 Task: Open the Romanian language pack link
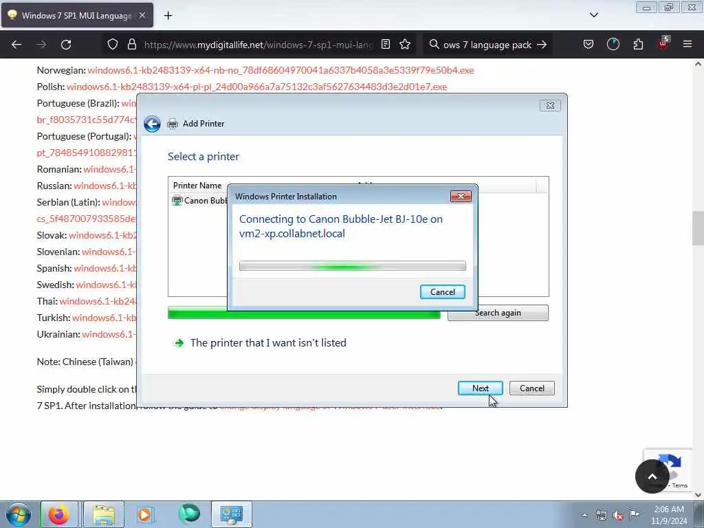[109, 169]
